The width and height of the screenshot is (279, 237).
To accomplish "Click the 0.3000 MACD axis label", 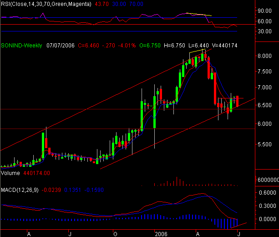I will [268, 206].
